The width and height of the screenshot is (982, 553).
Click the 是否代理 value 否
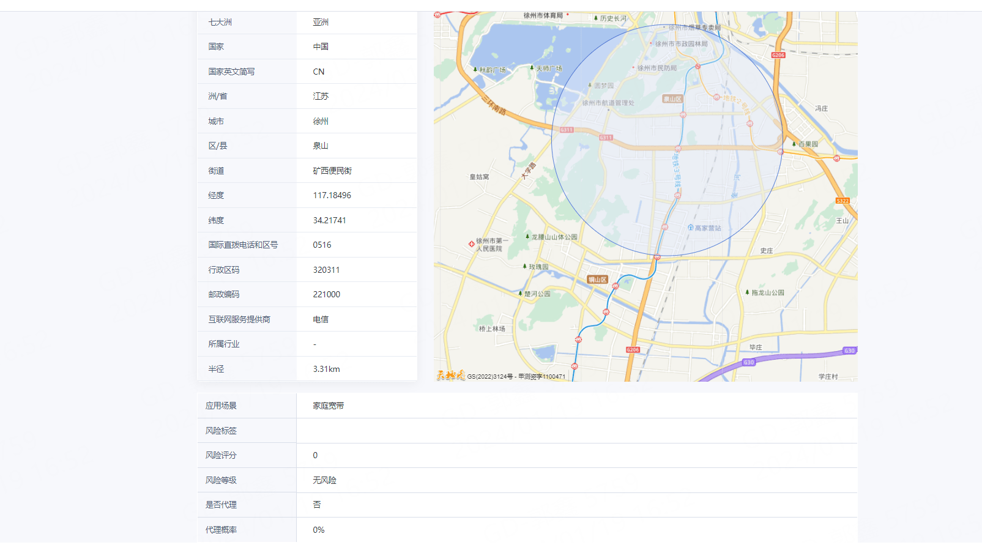point(317,505)
